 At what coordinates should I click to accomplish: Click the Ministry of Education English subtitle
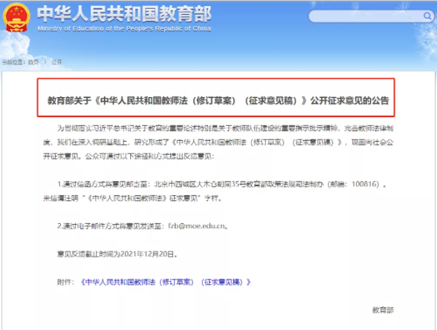(x=124, y=29)
